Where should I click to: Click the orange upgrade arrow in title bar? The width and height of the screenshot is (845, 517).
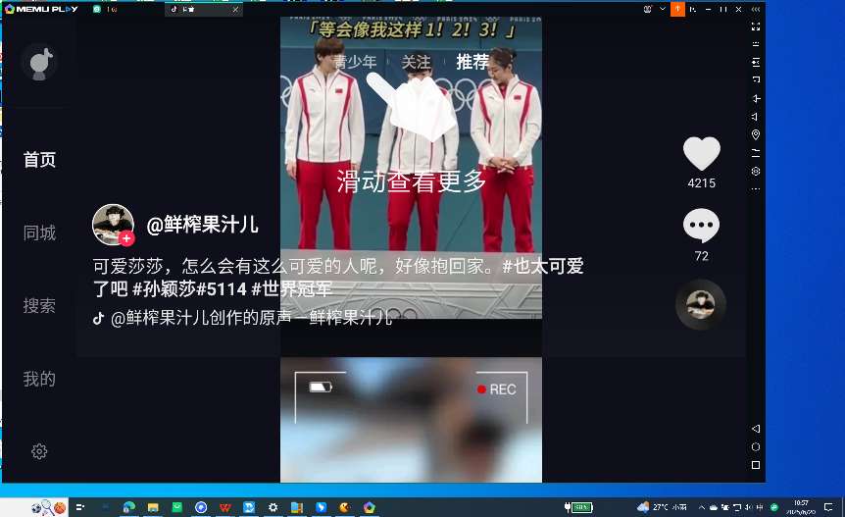677,9
